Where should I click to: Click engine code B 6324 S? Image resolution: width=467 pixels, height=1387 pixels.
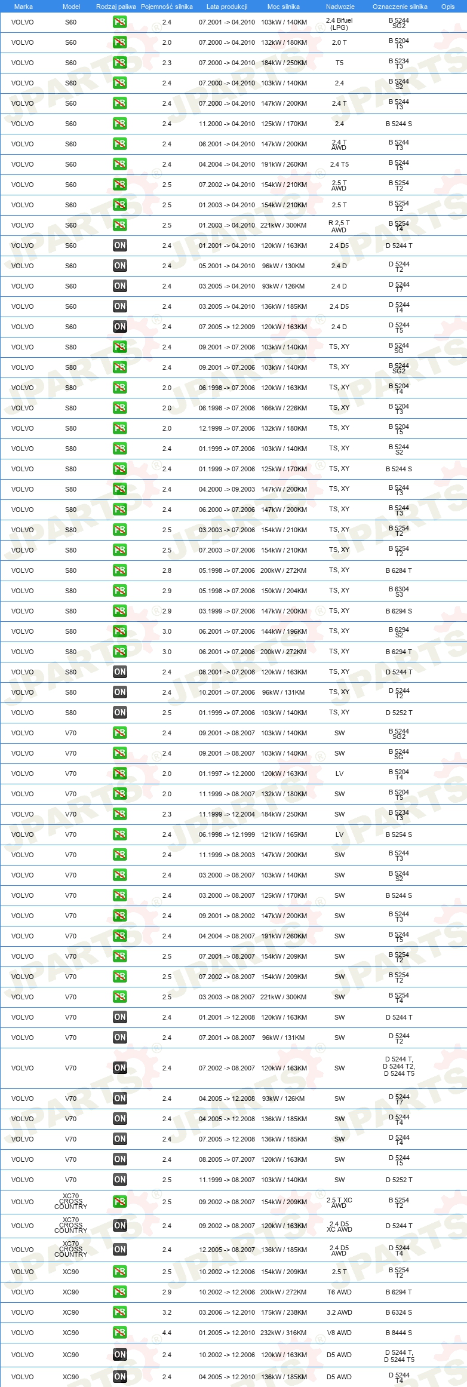pos(399,1312)
